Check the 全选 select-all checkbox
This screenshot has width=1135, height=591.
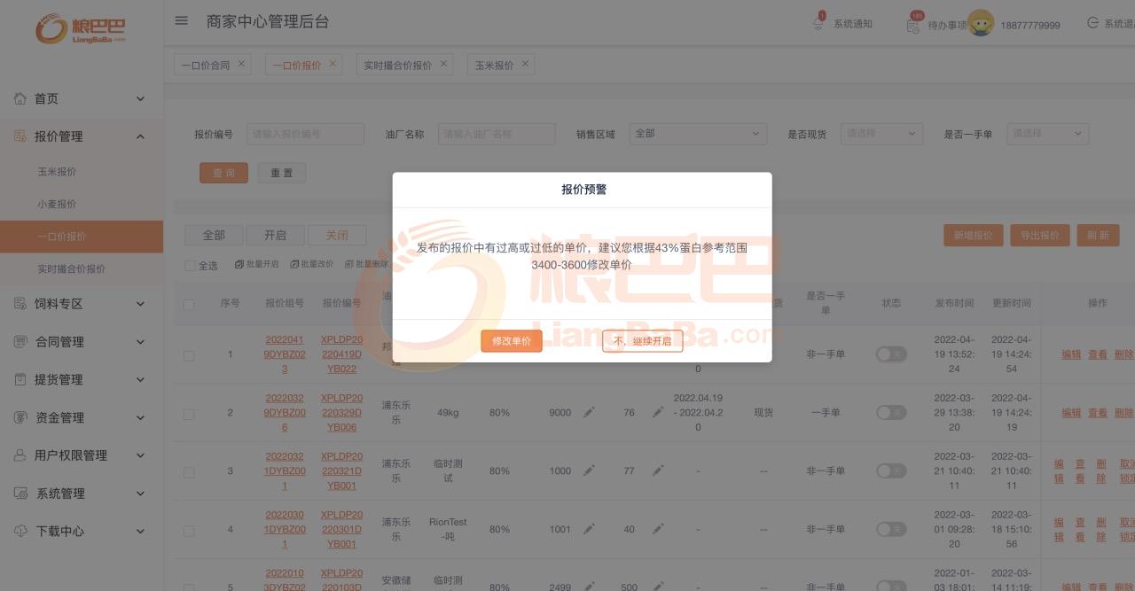[190, 265]
